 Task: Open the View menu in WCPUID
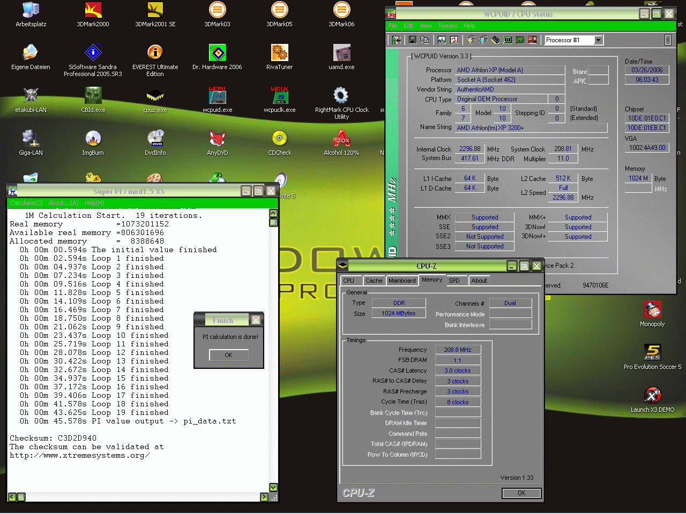[426, 26]
